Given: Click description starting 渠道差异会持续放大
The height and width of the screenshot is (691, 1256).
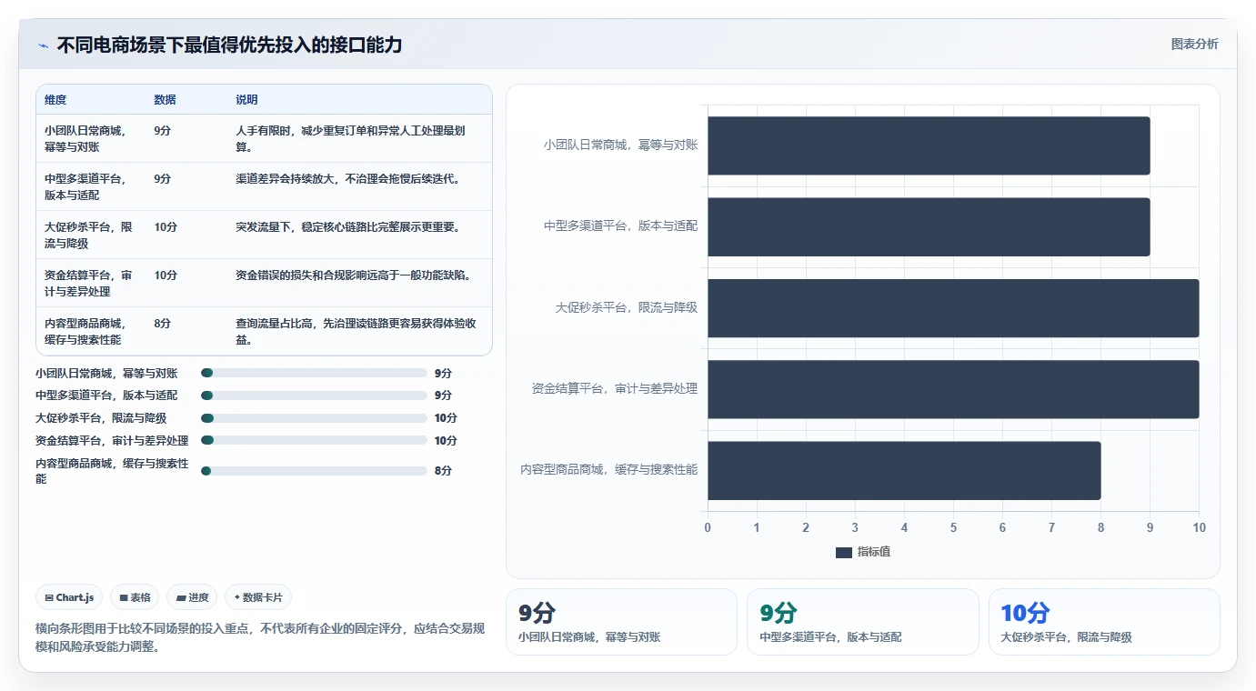Looking at the screenshot, I should 348,178.
